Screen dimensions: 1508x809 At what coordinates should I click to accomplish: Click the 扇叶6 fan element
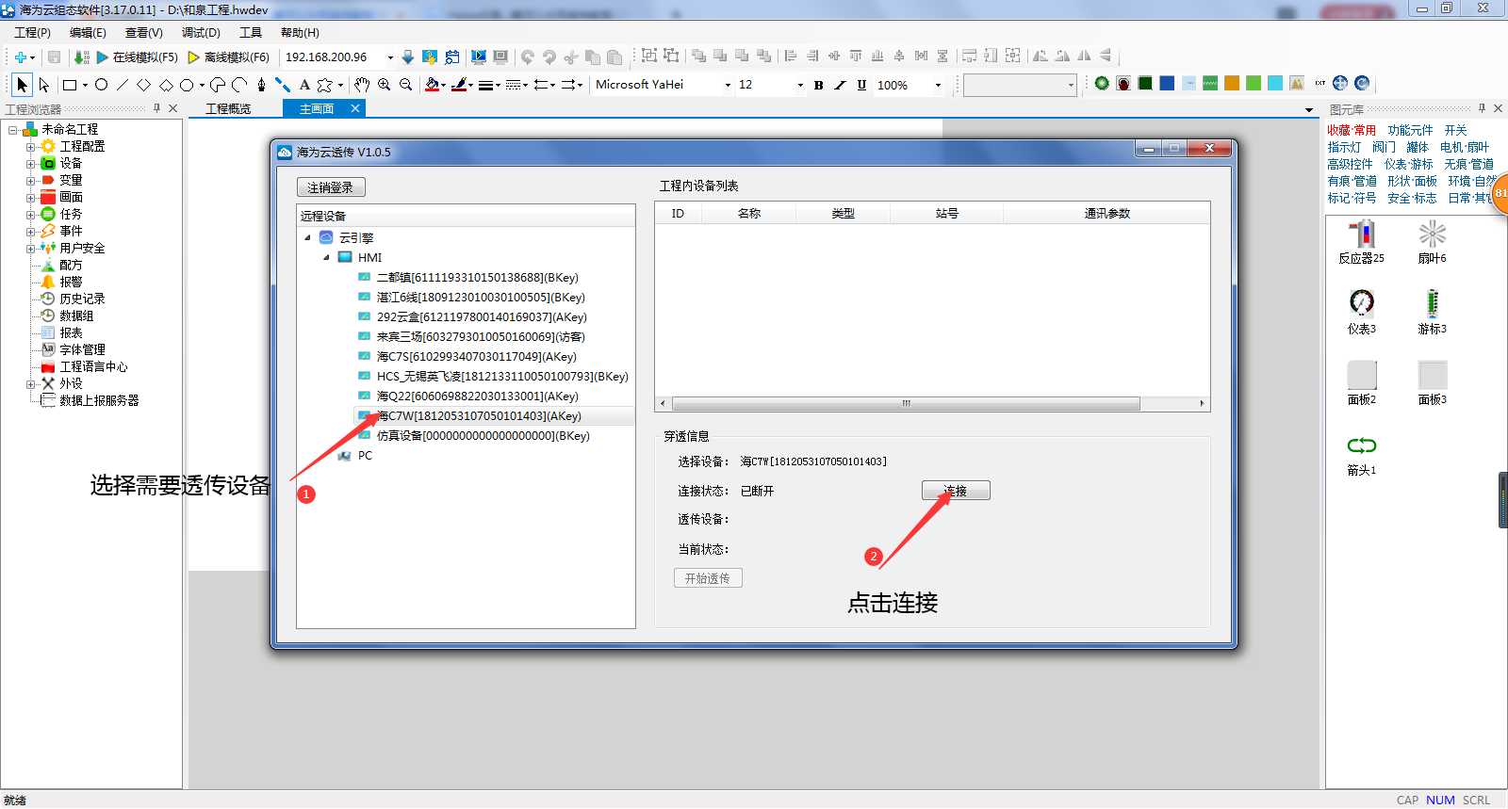pos(1433,242)
